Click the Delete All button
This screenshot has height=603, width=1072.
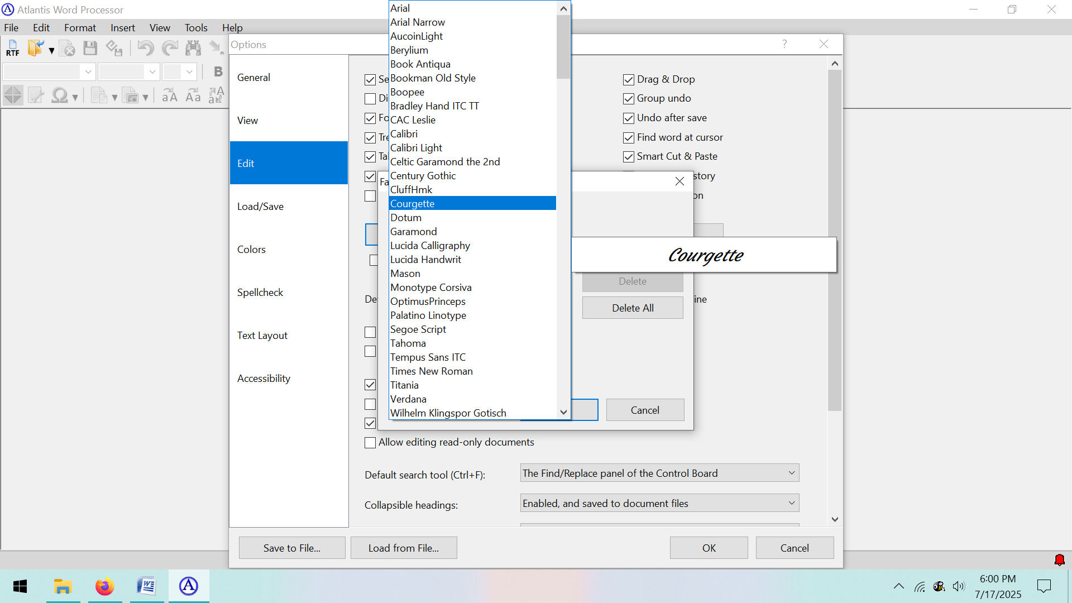[633, 308]
